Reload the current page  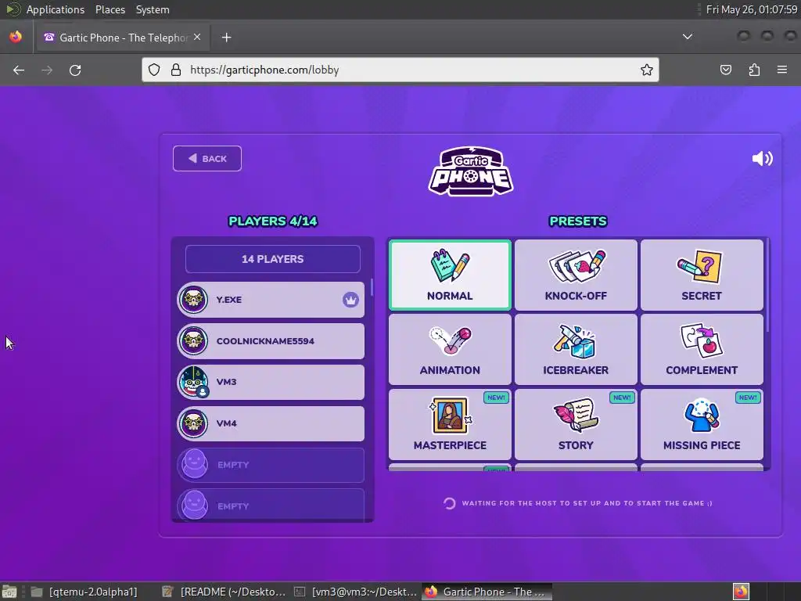click(75, 70)
